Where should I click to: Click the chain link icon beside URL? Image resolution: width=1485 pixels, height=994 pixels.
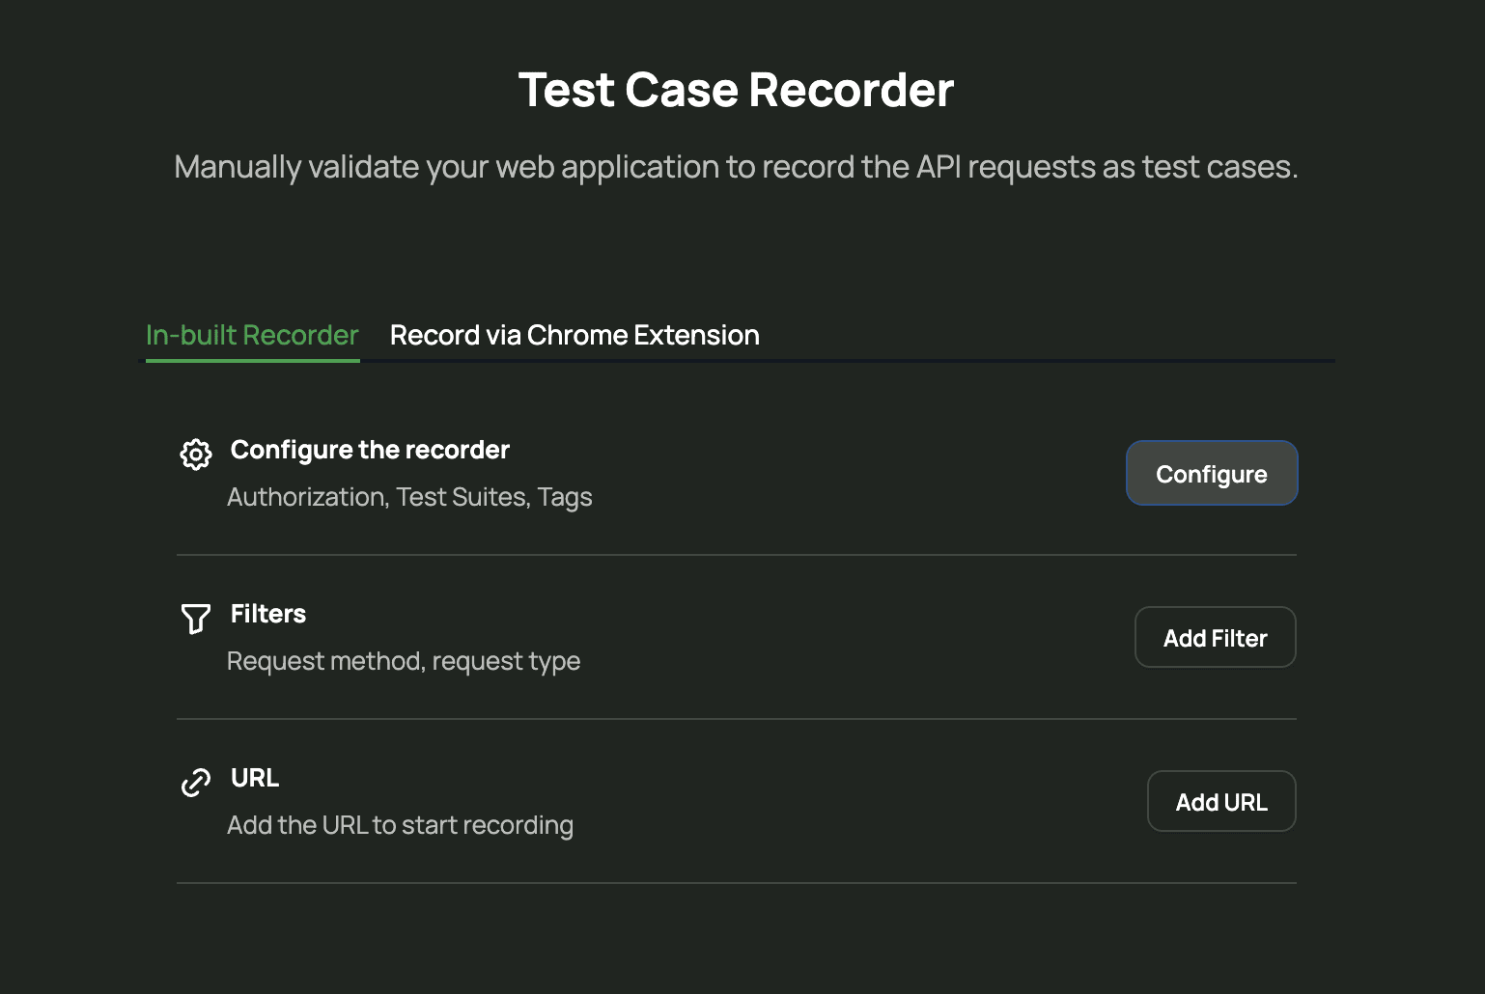(x=196, y=782)
